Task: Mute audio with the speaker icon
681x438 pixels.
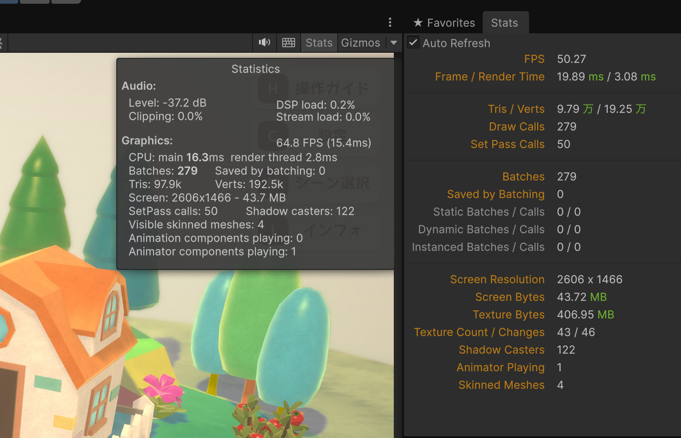Action: (265, 43)
